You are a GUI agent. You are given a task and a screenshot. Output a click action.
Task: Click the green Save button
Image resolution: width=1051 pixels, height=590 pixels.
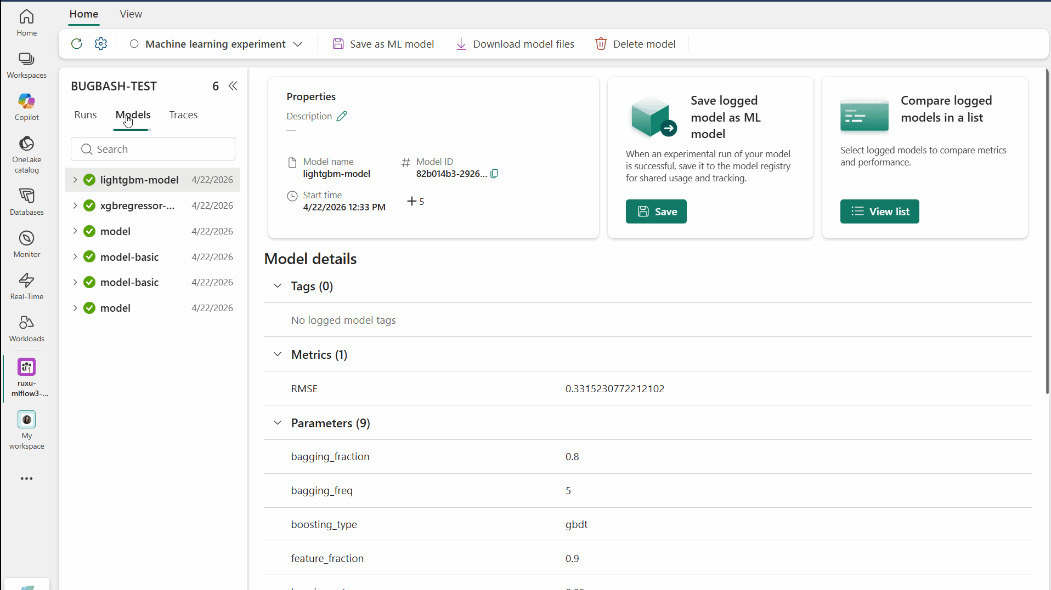pyautogui.click(x=656, y=211)
